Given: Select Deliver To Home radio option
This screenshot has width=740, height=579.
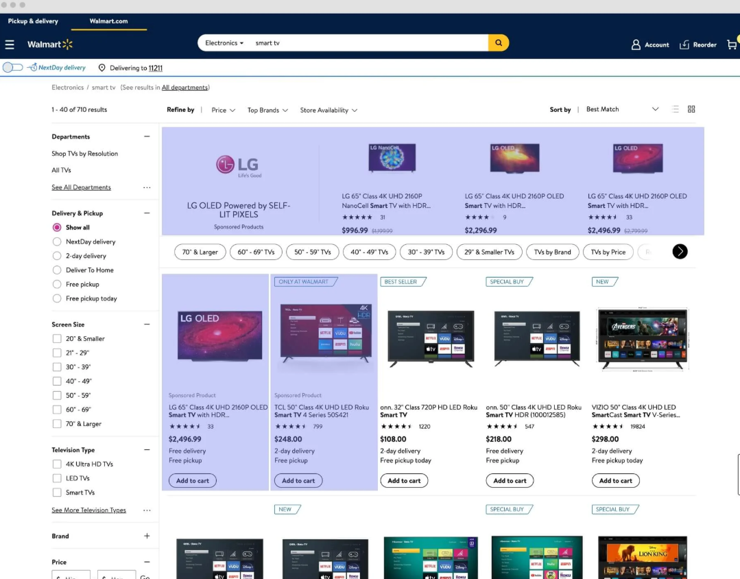Looking at the screenshot, I should click(57, 270).
